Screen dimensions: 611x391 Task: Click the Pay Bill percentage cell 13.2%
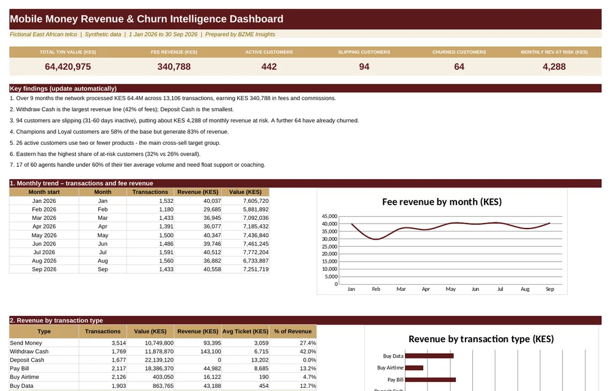tap(293, 369)
